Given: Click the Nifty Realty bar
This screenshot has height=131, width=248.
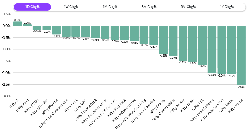Looking at the screenshot, I should (x=183, y=43).
